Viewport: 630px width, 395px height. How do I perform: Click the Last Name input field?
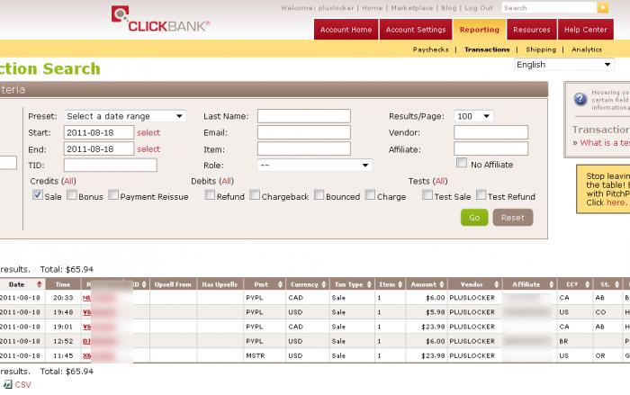[x=304, y=116]
